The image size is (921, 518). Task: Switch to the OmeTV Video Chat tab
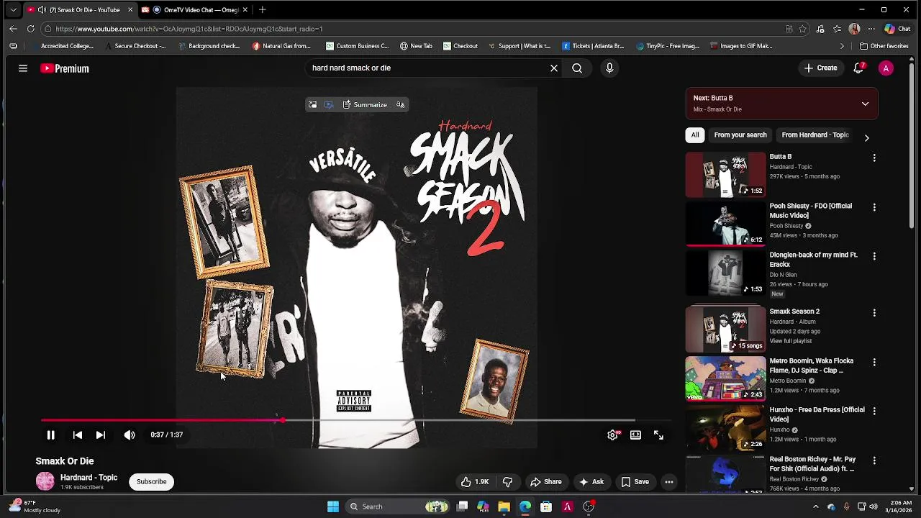pyautogui.click(x=194, y=10)
